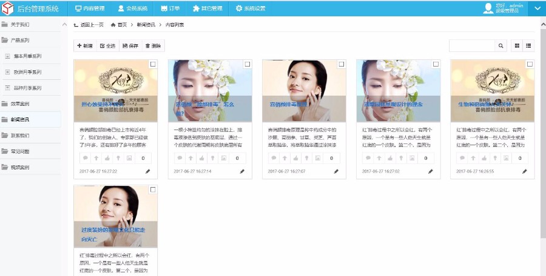Open the top-right user dropdown arrow
This screenshot has height=276, width=546.
(x=537, y=8)
